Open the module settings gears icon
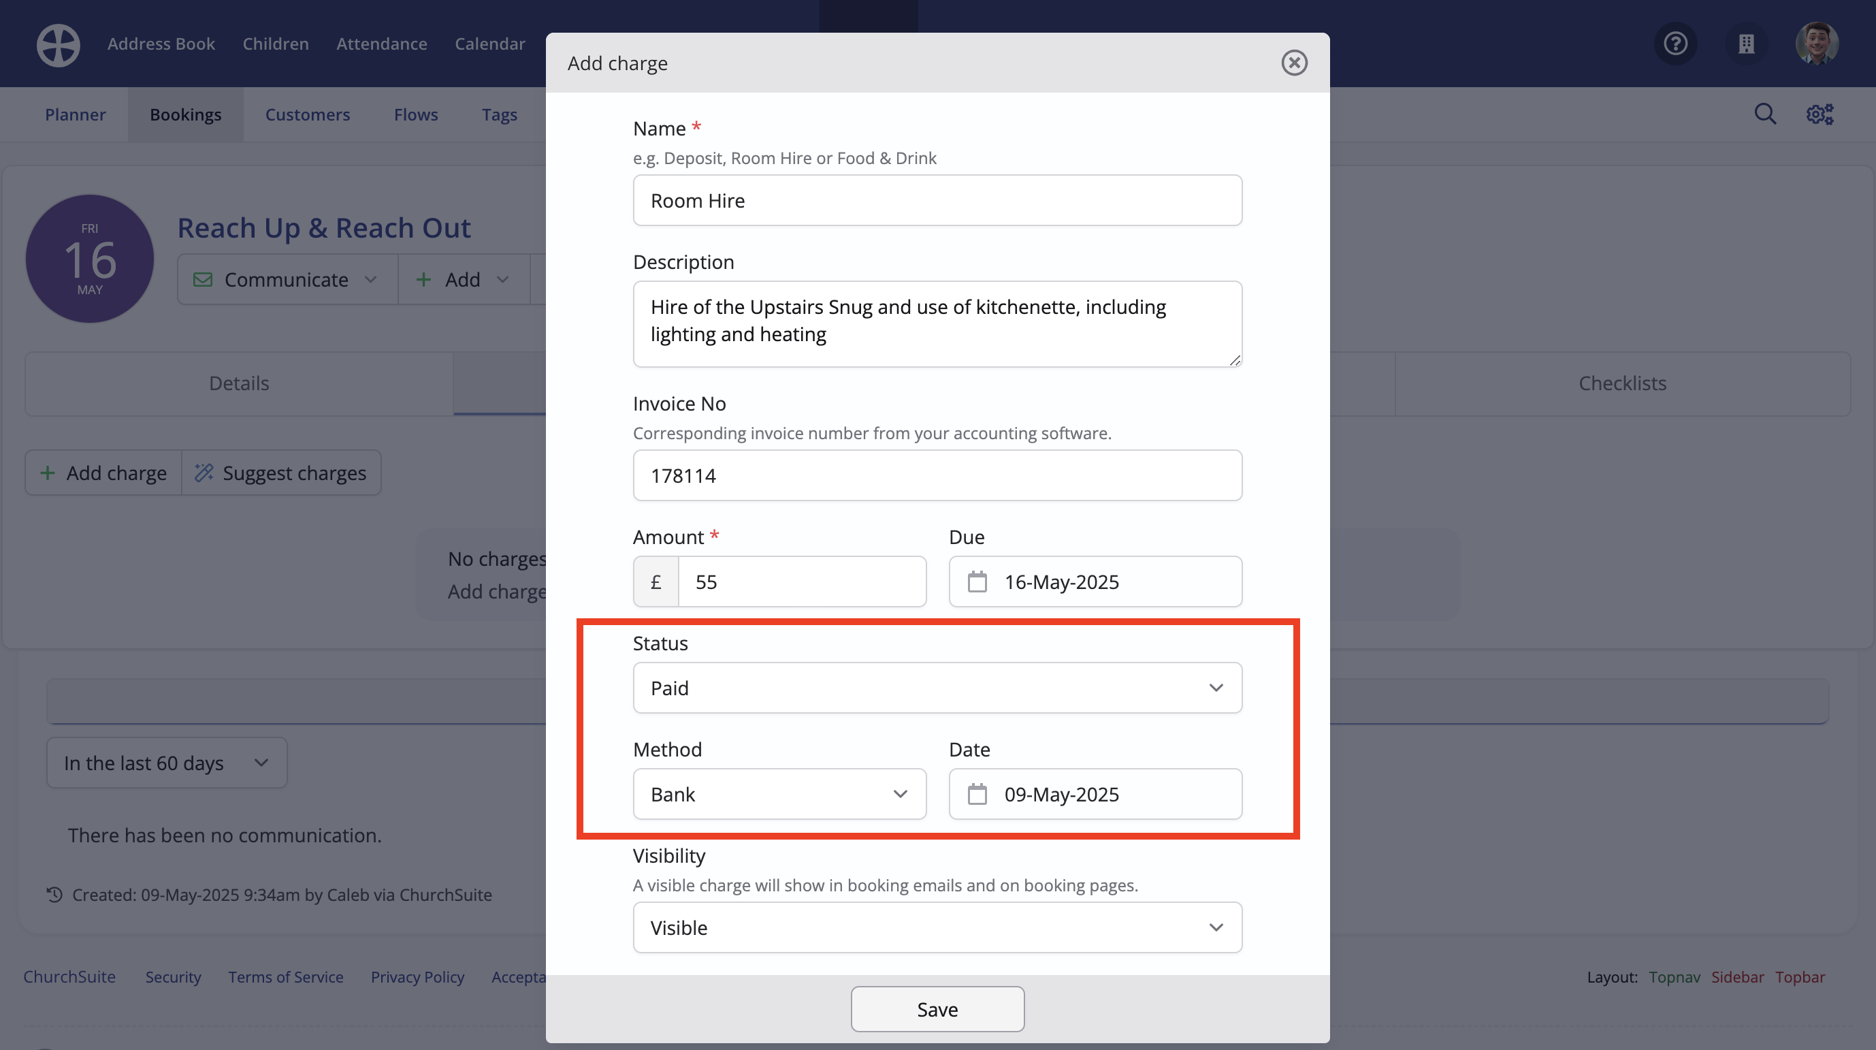1876x1050 pixels. coord(1820,114)
